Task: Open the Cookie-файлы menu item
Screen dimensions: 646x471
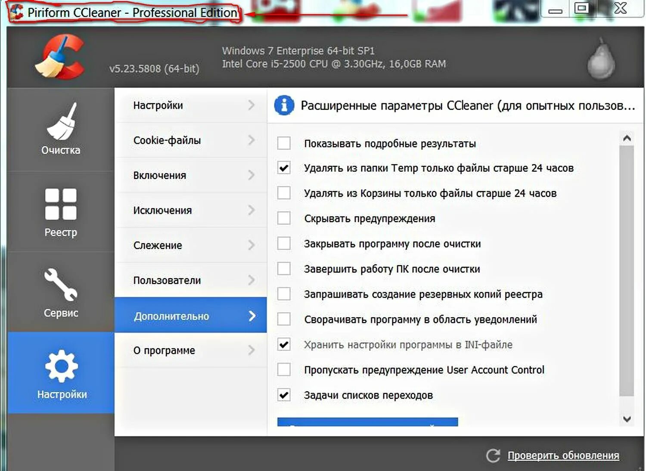Action: [191, 140]
